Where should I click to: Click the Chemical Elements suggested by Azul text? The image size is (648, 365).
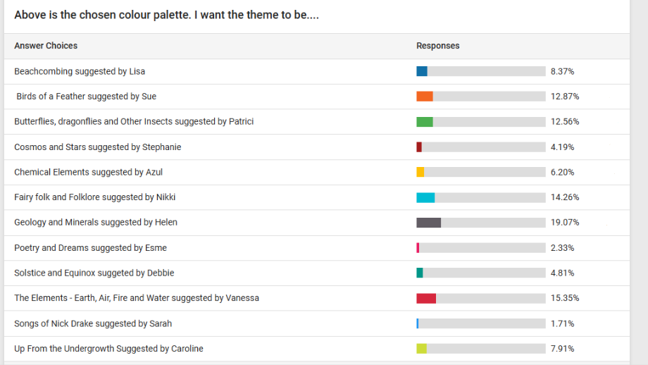[x=89, y=172]
